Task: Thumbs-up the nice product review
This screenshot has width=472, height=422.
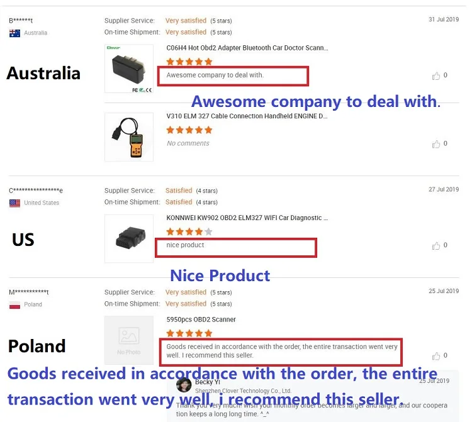Action: tap(436, 246)
